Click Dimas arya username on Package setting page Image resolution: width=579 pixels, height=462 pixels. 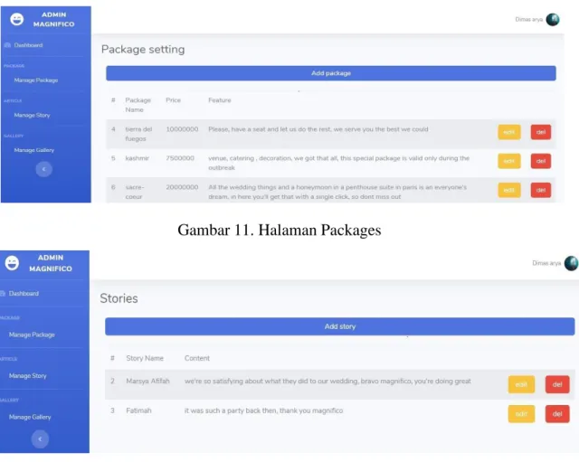pyautogui.click(x=528, y=20)
